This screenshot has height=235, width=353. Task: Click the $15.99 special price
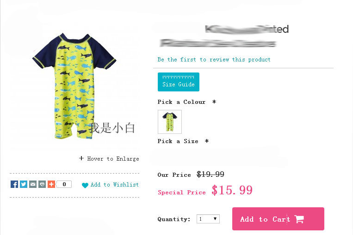232,190
